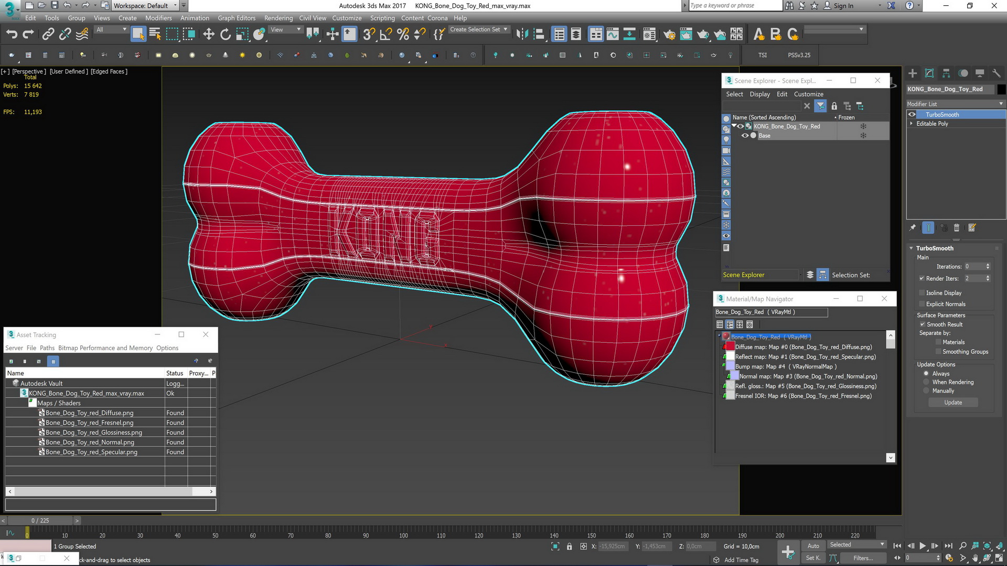1007x566 pixels.
Task: Click the Sign In link
Action: (843, 6)
